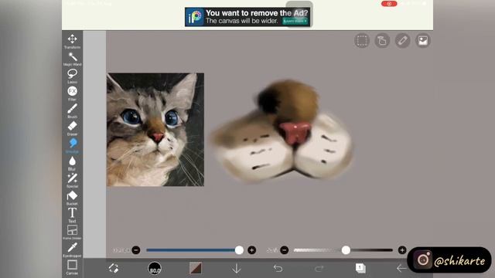Open the FX Filter tool

[72, 93]
